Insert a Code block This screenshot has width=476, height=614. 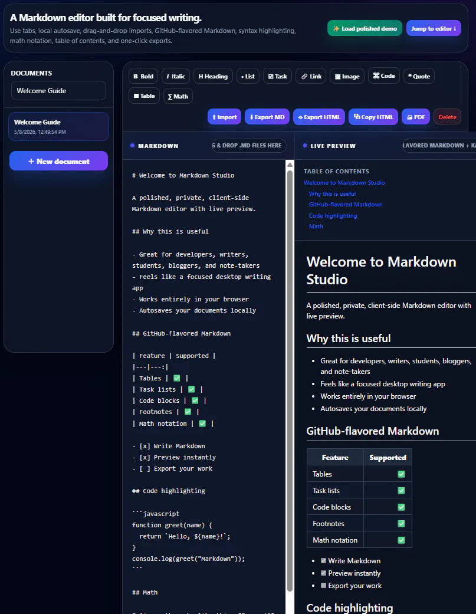pyautogui.click(x=384, y=76)
